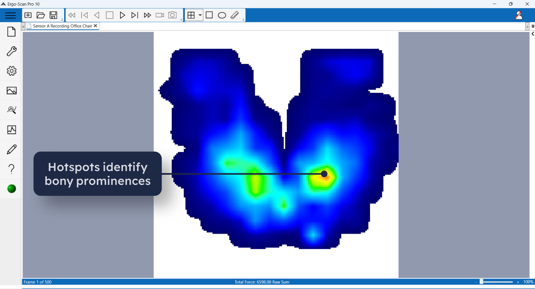The width and height of the screenshot is (535, 289).
Task: Expand the grid layout dropdown arrow
Action: coord(200,15)
